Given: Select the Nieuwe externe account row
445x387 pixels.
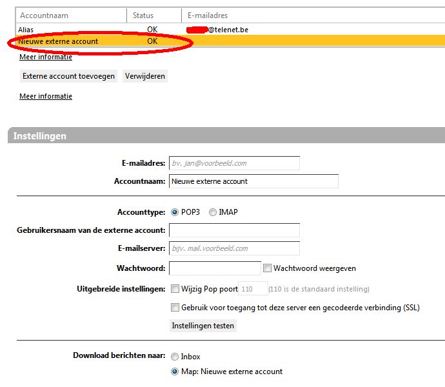Looking at the screenshot, I should point(58,41).
